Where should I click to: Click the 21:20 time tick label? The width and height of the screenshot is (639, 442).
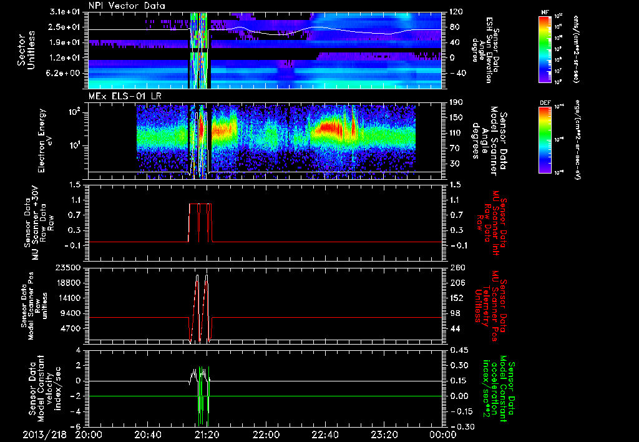[208, 435]
